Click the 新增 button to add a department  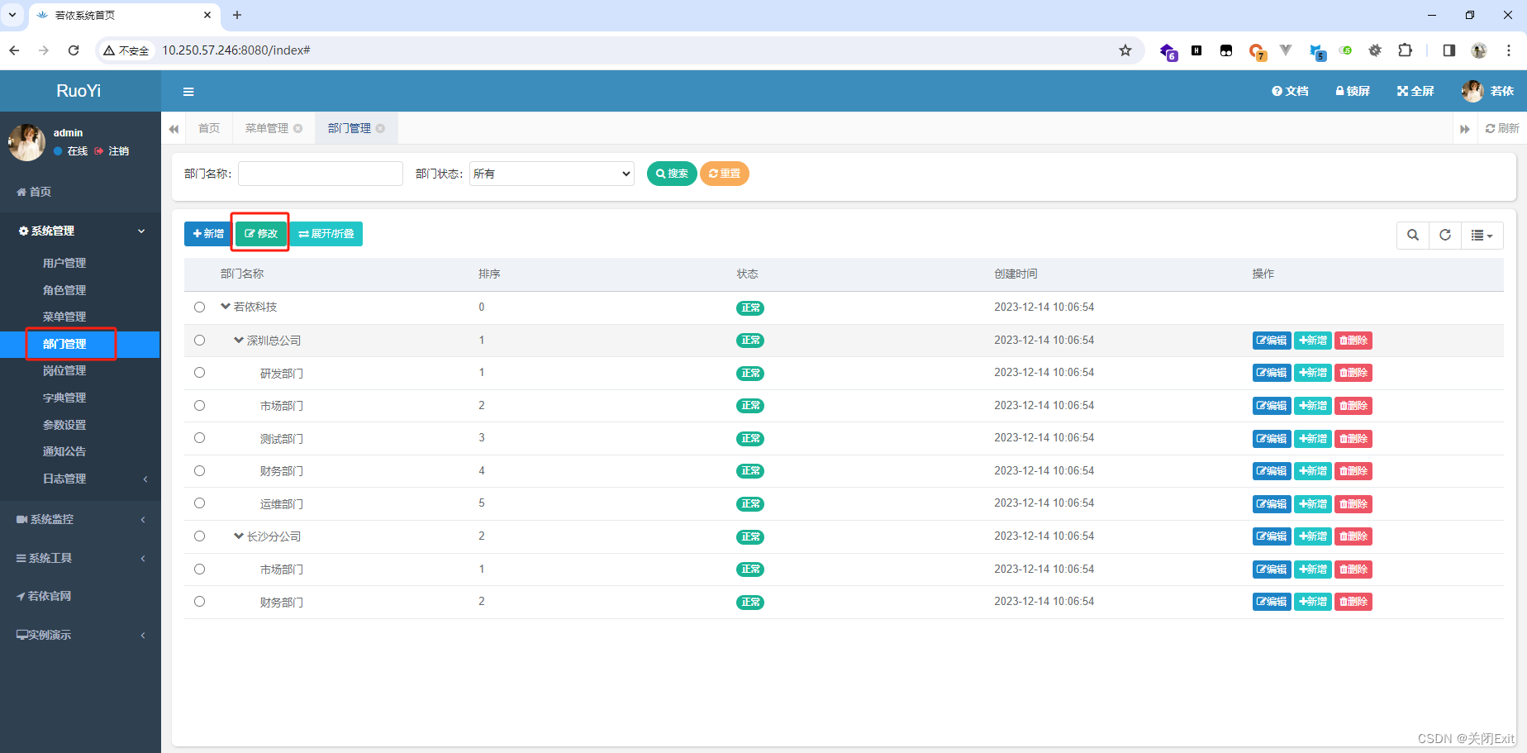click(207, 233)
